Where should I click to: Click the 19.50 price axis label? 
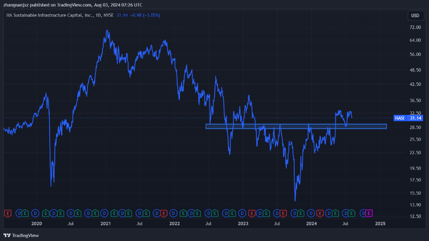415,168
